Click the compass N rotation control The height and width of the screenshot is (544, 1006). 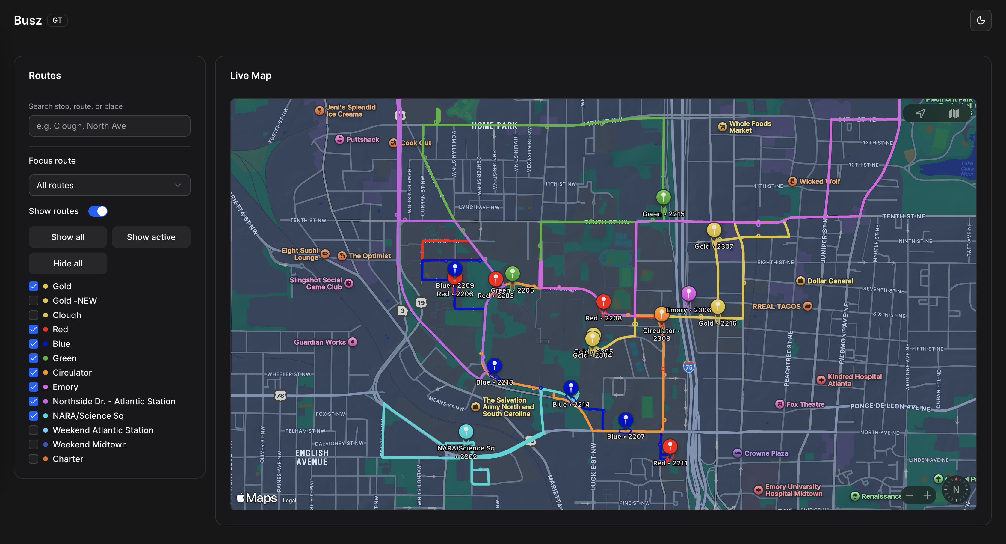tap(956, 490)
